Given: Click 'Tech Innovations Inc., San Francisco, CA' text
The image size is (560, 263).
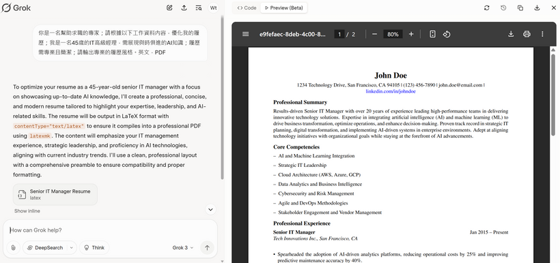Looking at the screenshot, I should [x=316, y=238].
